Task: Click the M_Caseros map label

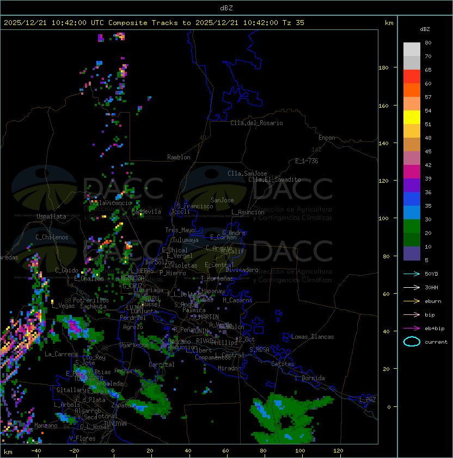Action: [x=237, y=300]
